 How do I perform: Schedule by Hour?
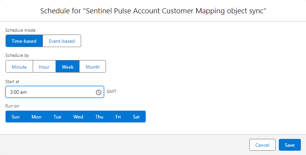(44, 66)
